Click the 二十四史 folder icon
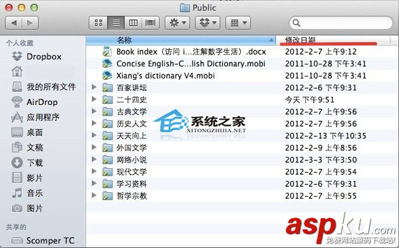Viewport: 399px width, 248px height. (x=107, y=100)
